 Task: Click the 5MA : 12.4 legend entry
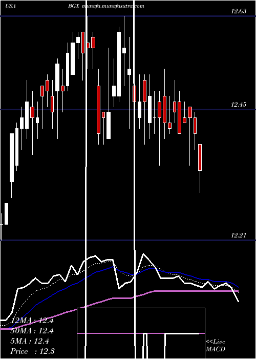click(x=30, y=341)
